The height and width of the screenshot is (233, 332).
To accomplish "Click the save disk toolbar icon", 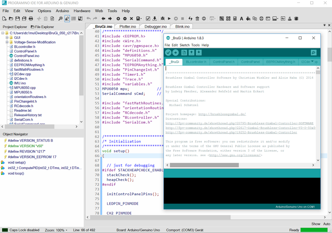I will pos(18,19).
